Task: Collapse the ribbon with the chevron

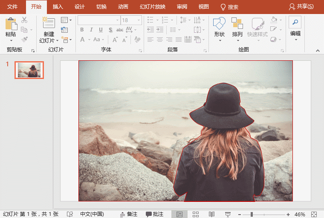Action: (x=318, y=50)
